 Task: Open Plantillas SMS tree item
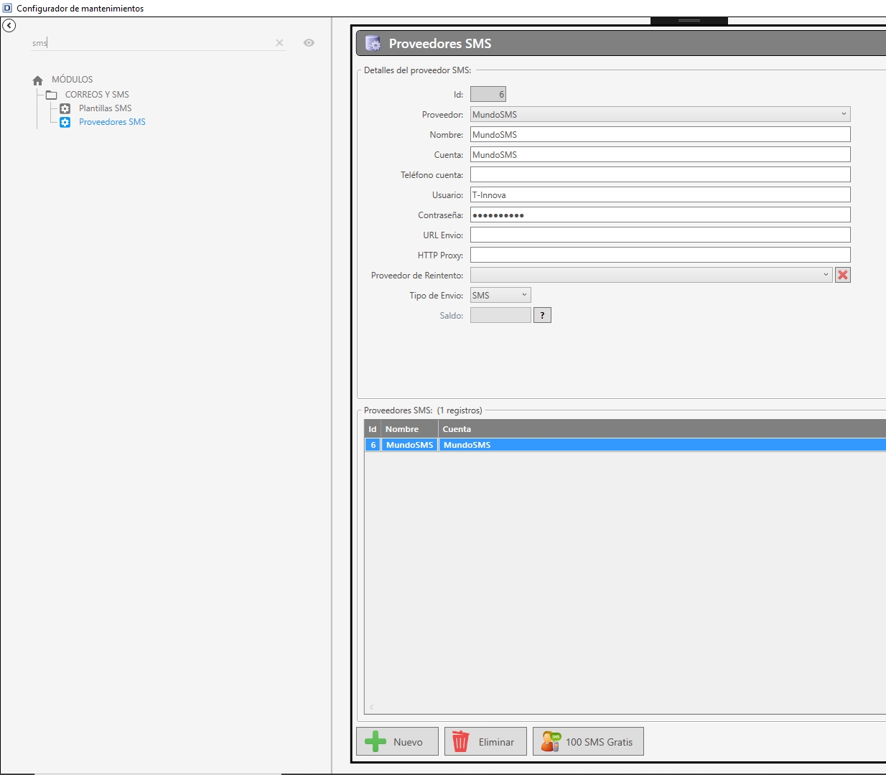point(106,108)
